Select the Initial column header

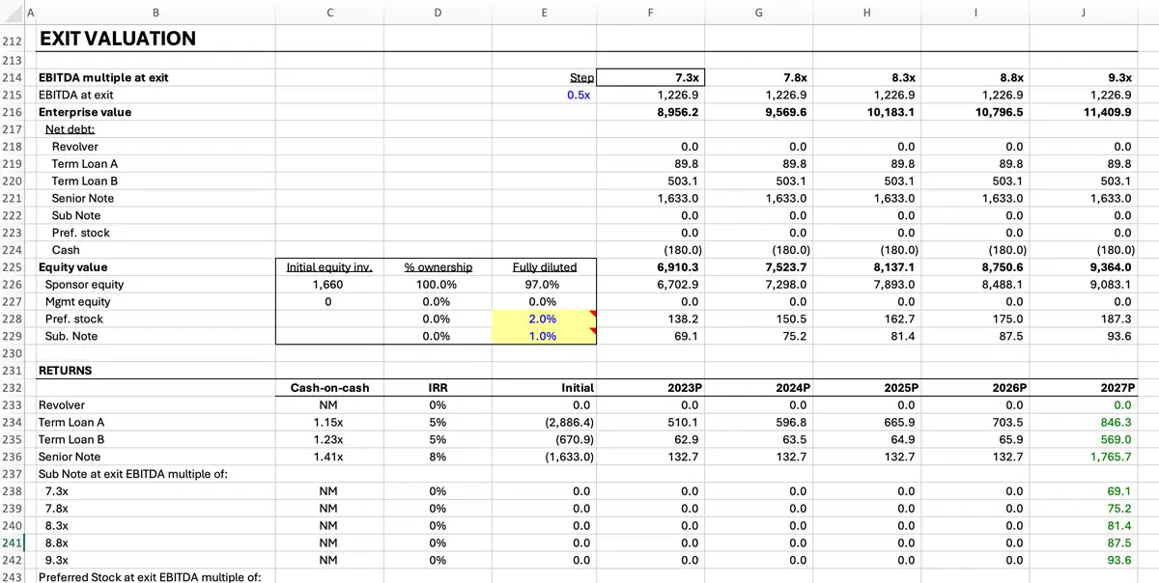pos(578,388)
